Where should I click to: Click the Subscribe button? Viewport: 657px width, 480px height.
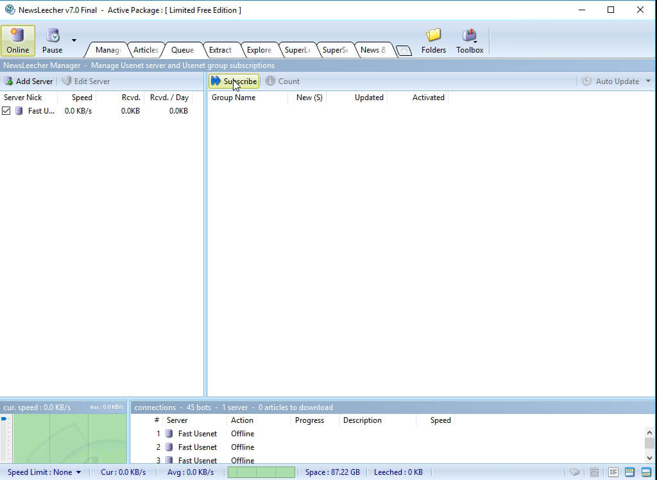(x=234, y=81)
